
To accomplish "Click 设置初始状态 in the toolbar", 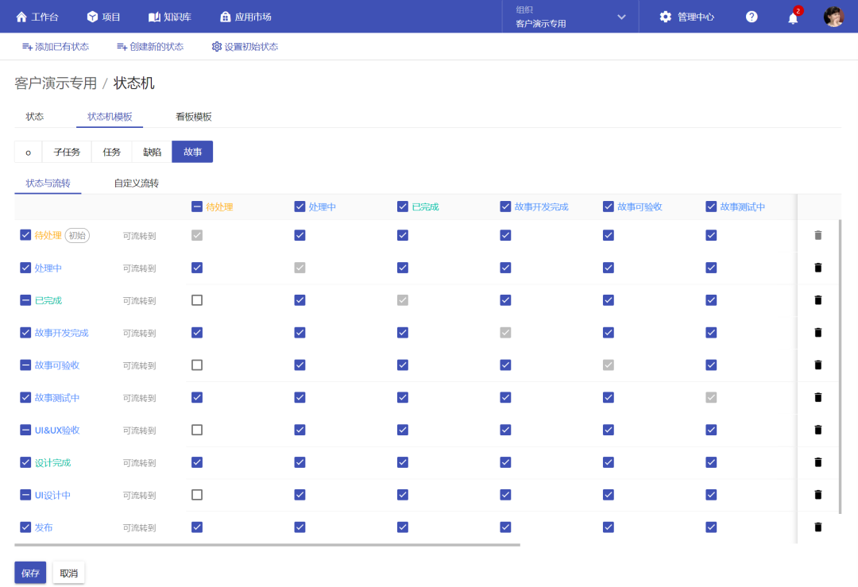I will click(245, 47).
